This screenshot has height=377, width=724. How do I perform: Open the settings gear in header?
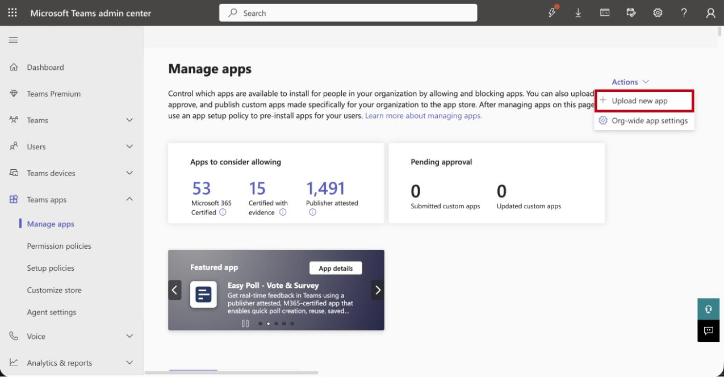click(x=658, y=13)
